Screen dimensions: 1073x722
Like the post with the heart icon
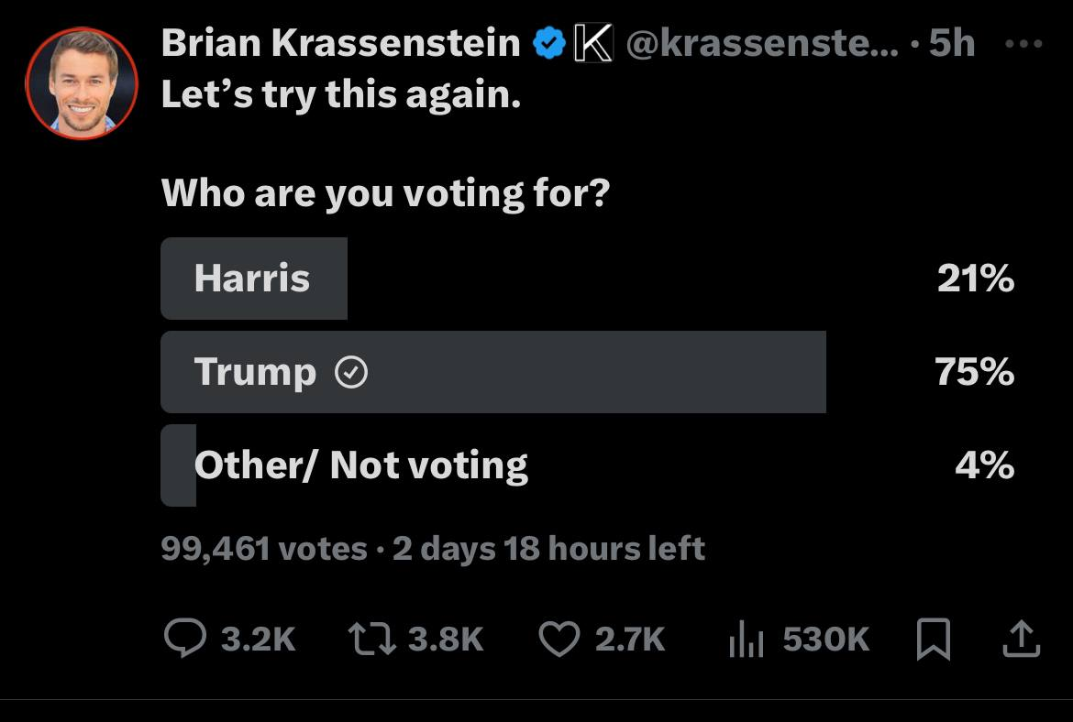557,639
